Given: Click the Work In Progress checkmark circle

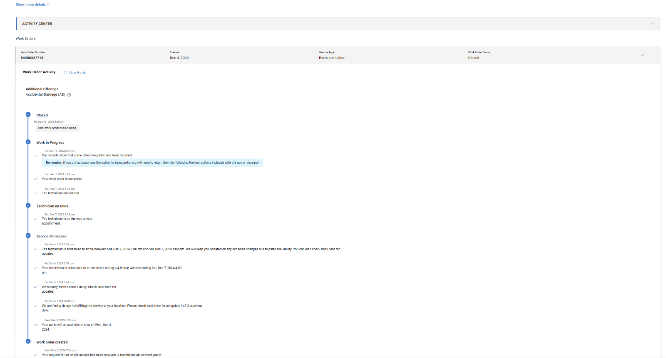Looking at the screenshot, I should pos(28,142).
